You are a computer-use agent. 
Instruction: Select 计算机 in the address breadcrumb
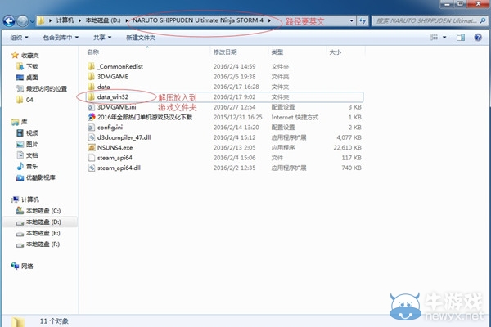(65, 20)
